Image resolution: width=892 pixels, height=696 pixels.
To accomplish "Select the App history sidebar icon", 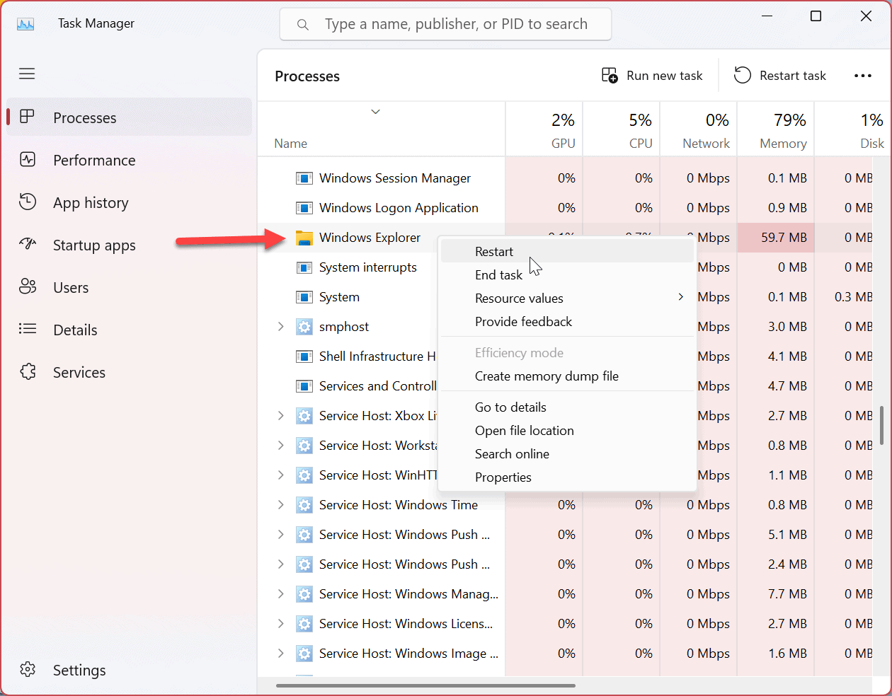I will pos(28,203).
